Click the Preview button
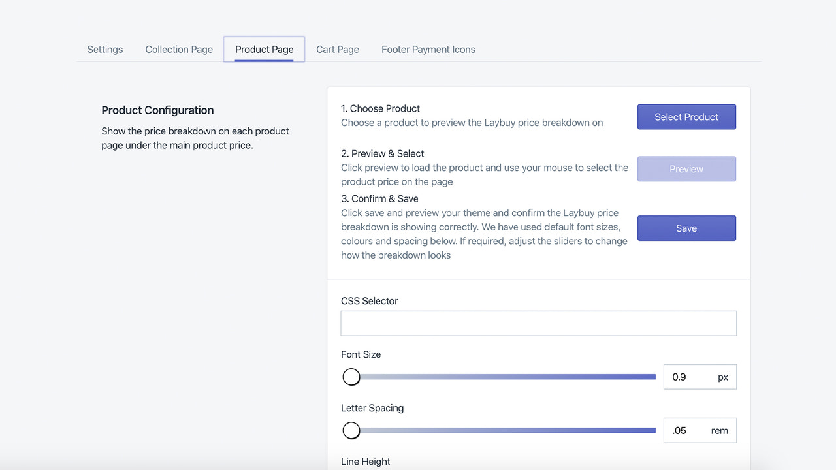Viewport: 836px width, 470px height. pyautogui.click(x=686, y=168)
